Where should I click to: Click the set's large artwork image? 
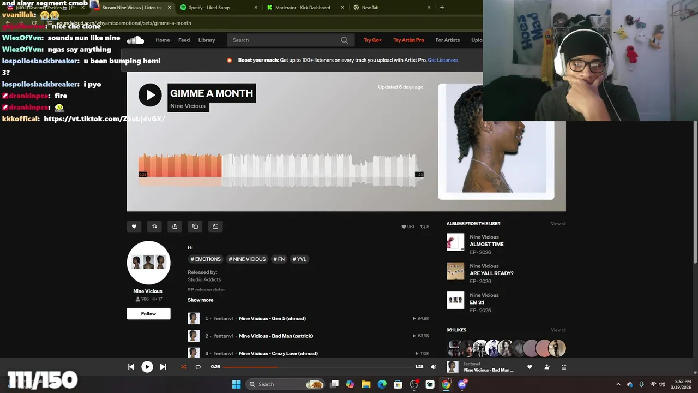coord(496,141)
